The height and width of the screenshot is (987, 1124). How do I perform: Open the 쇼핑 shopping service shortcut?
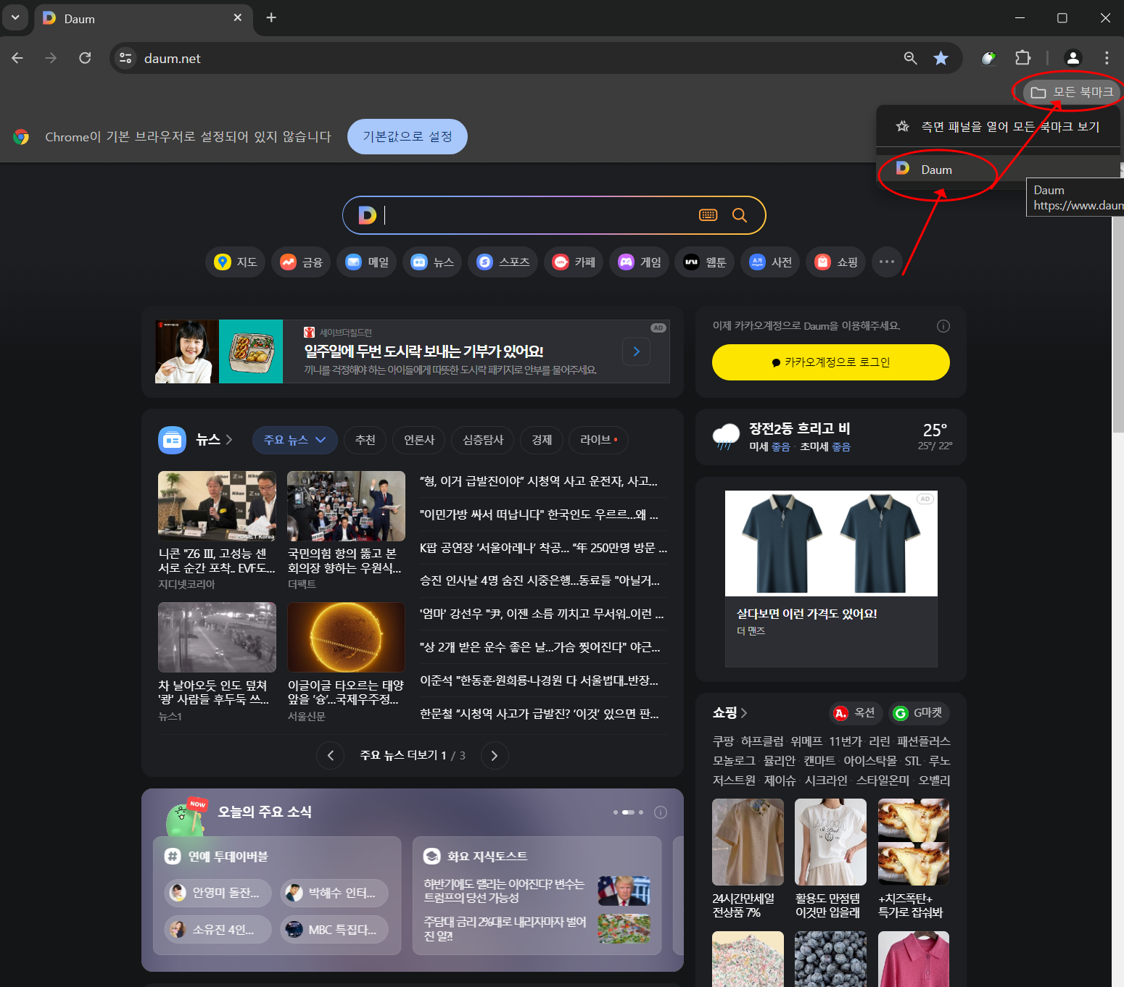(x=836, y=262)
